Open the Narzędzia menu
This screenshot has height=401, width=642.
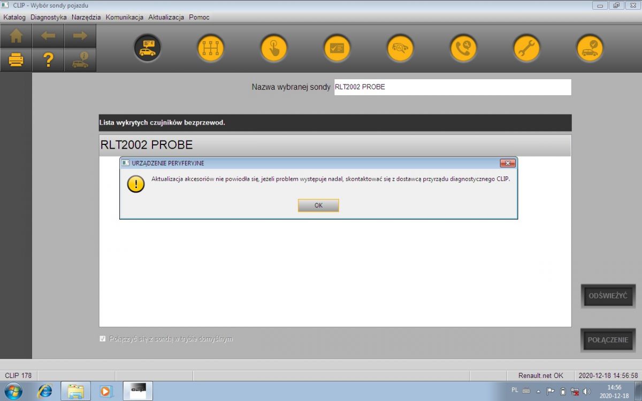click(x=86, y=17)
